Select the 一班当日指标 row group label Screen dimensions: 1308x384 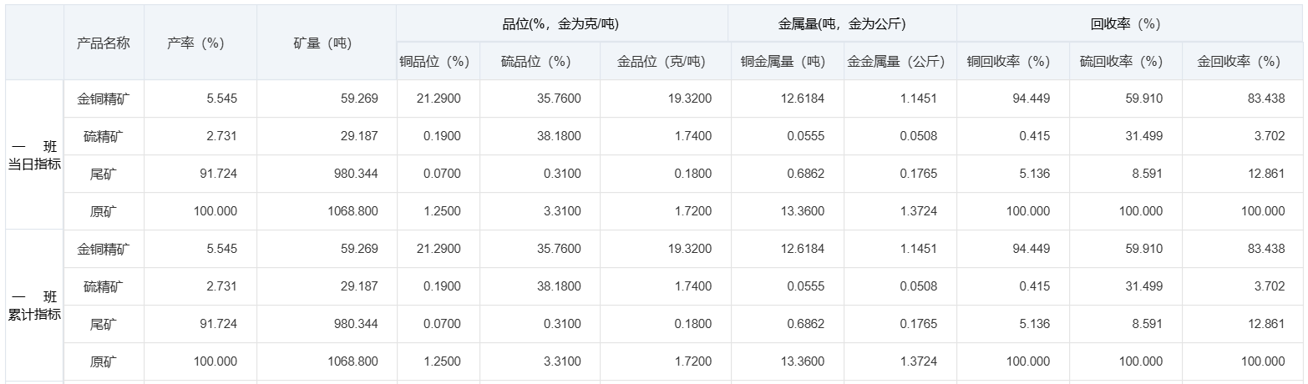tap(35, 156)
